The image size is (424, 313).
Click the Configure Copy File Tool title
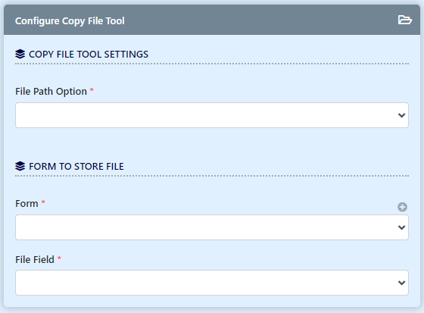pyautogui.click(x=70, y=21)
